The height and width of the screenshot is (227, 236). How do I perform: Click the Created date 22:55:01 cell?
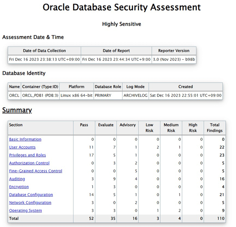pos(186,95)
